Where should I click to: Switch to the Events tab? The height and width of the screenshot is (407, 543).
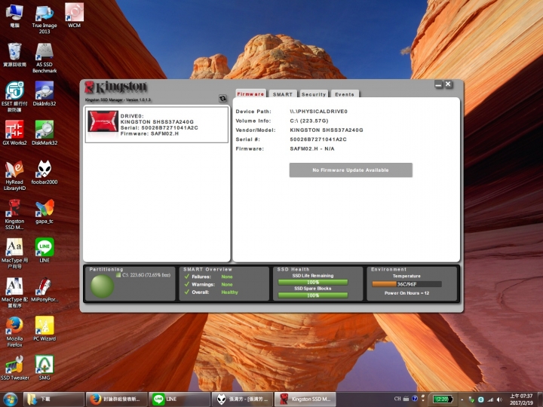pyautogui.click(x=345, y=94)
